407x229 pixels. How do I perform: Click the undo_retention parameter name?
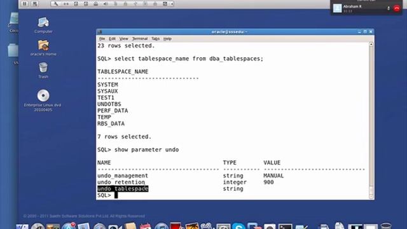121,183
